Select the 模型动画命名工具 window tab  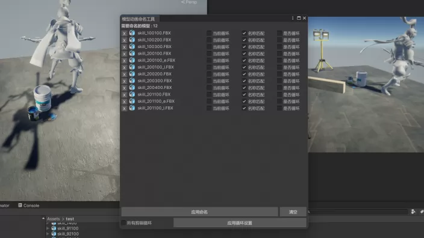click(x=139, y=19)
